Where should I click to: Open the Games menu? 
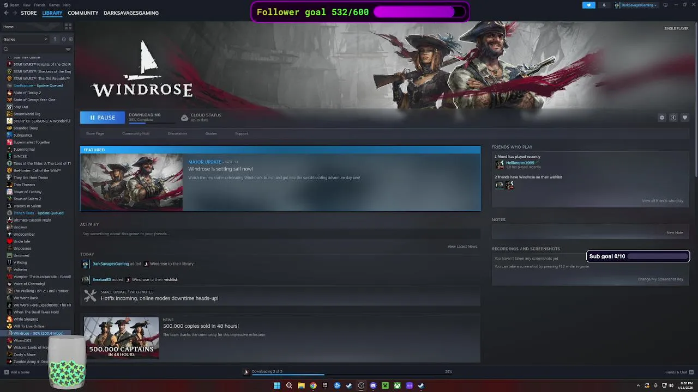(x=54, y=5)
